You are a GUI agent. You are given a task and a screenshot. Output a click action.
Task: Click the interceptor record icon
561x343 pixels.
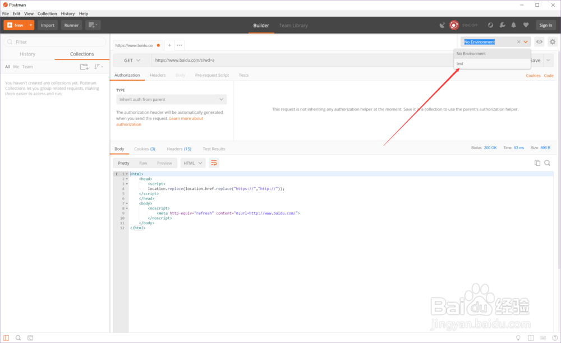454,25
